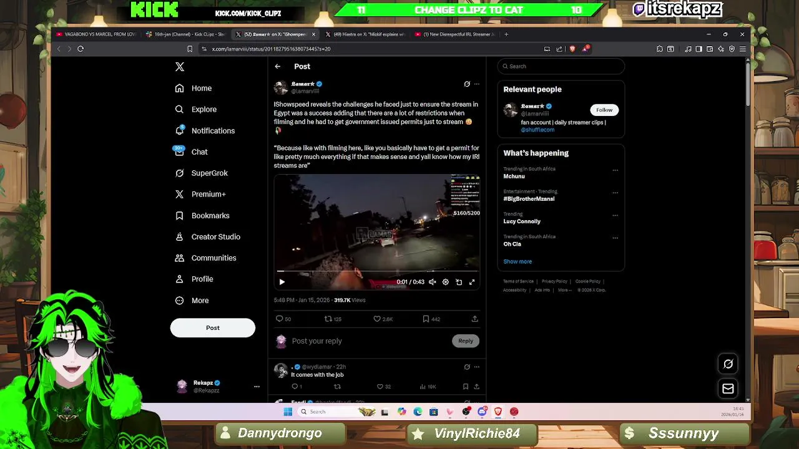This screenshot has width=799, height=449.
Task: Open Discord from the taskbar
Action: (482, 412)
